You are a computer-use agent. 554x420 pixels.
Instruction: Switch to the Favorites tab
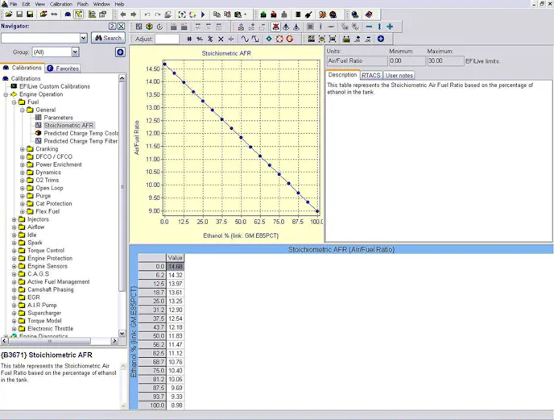64,69
